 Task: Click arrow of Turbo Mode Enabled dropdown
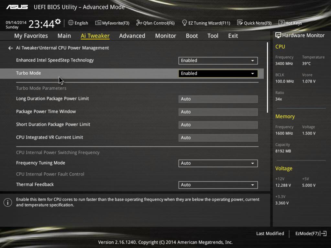coord(252,74)
